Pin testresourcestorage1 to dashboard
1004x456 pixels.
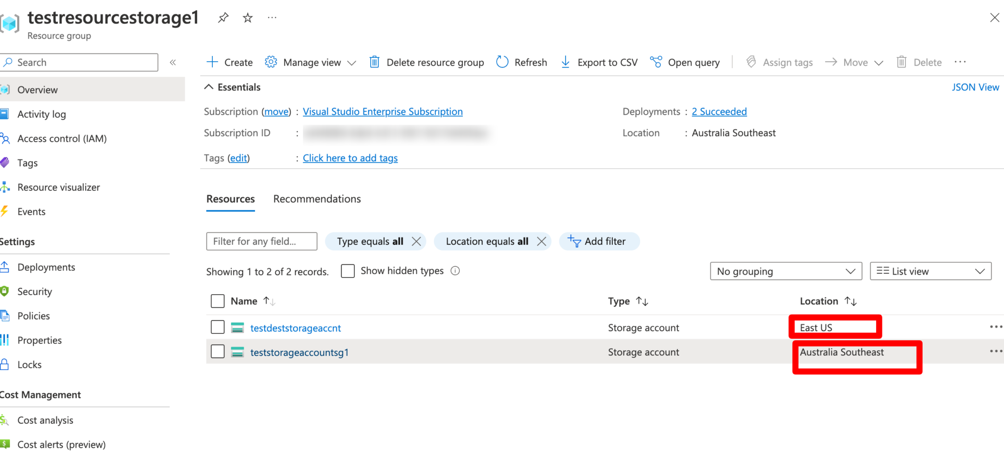[x=223, y=17]
